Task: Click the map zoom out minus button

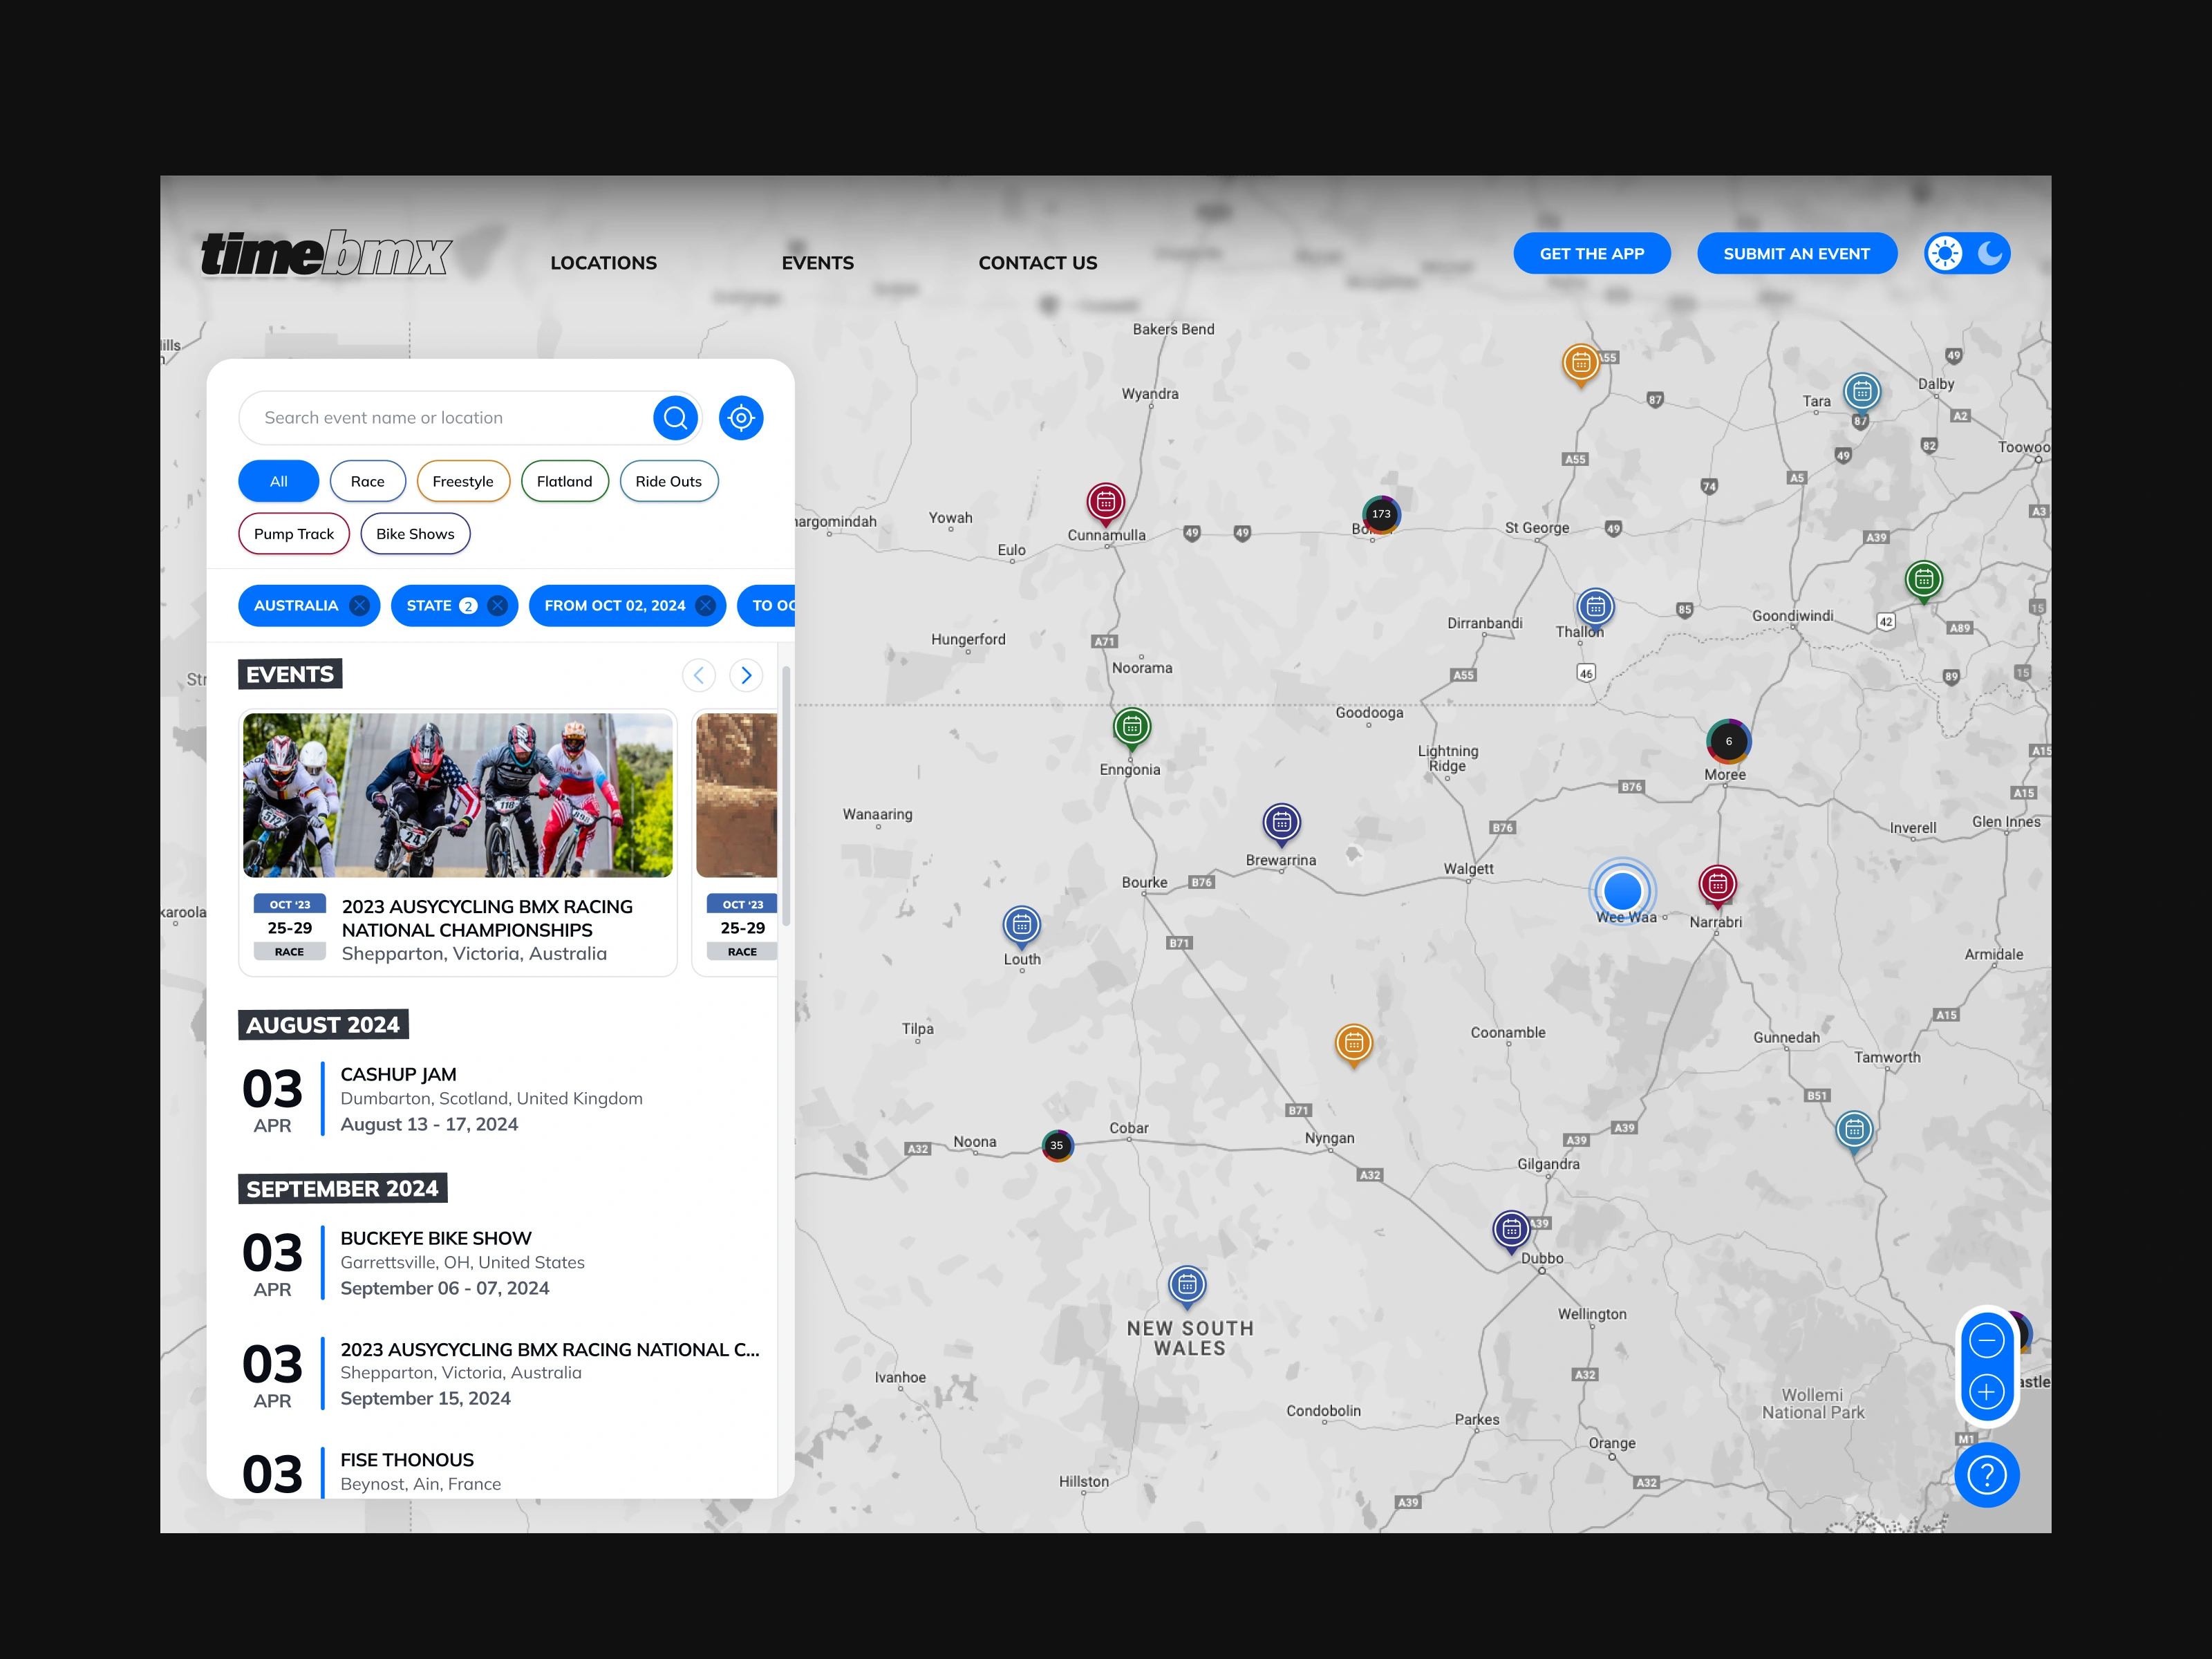Action: [1986, 1340]
